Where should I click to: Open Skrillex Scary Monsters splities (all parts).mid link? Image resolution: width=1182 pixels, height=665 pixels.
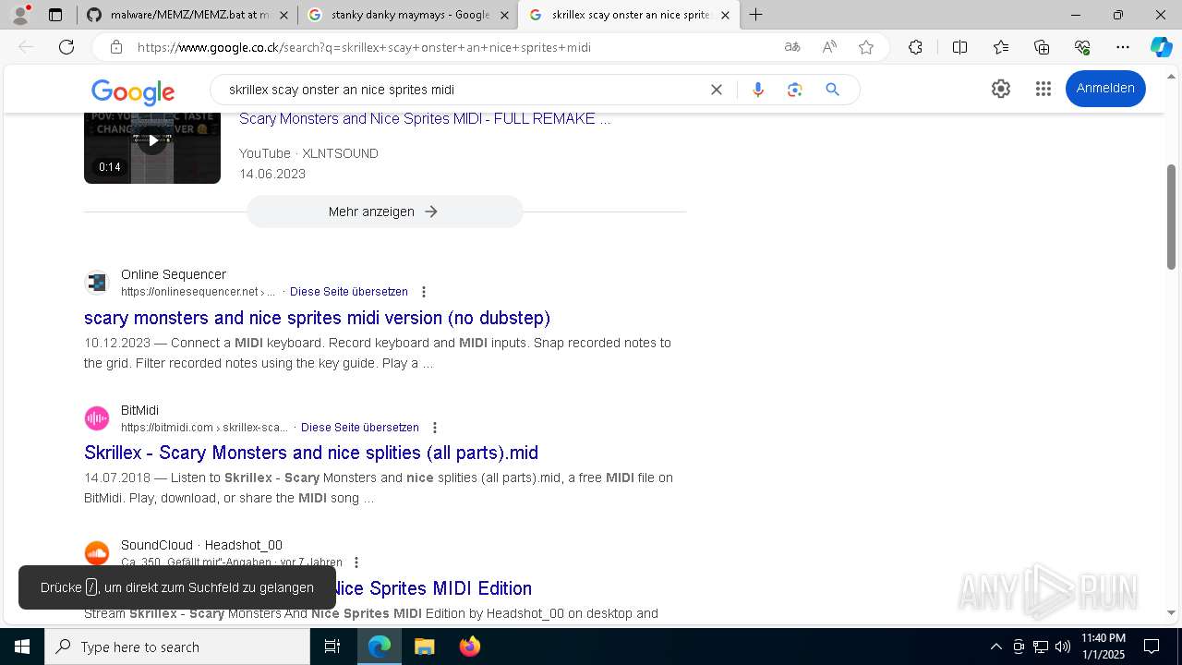pos(311,453)
